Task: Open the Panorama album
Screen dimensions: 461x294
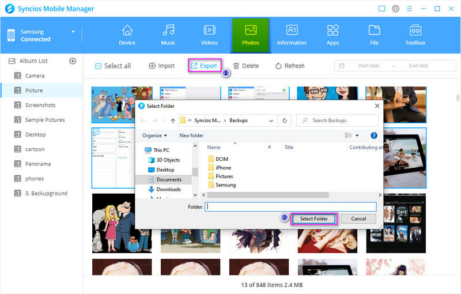Action: click(41, 164)
